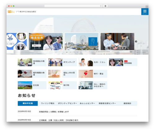This screenshot has height=131, width=155.
Task: Open the 福祉よこはま banner slide
Action: 117,41
